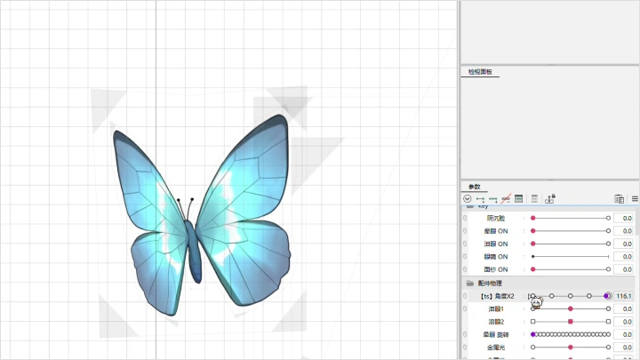Click the 泪眼1 value field
Screen dimensions: 640x360
click(x=624, y=309)
